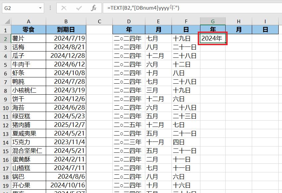Click the 虾条 cell
Image resolution: width=282 pixels, height=193 pixels.
point(29,73)
